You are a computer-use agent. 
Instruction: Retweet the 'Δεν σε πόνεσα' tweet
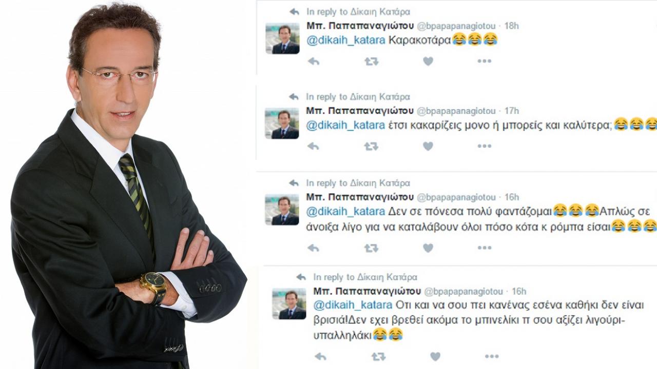point(371,248)
